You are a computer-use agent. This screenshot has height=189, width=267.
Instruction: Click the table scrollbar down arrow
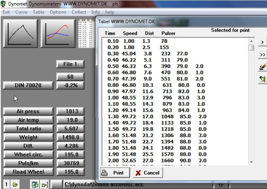[251, 162]
